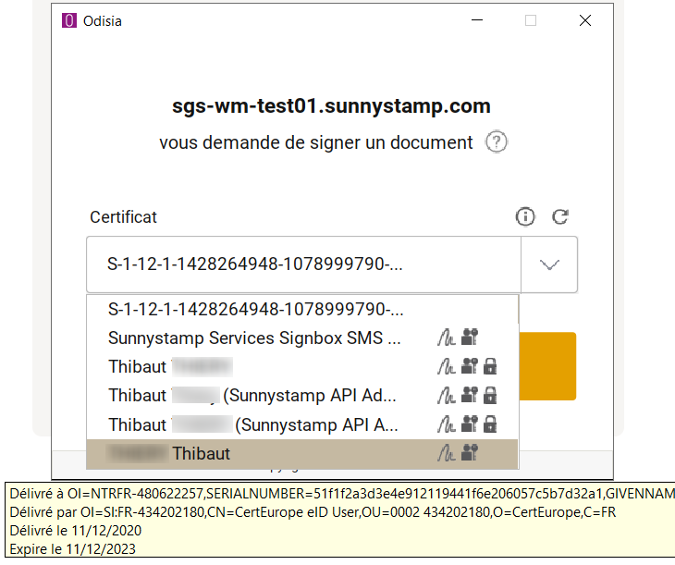This screenshot has width=675, height=565.
Task: Pick Thibaut (Sunnystamp API Ad... certificate
Action: (x=252, y=396)
